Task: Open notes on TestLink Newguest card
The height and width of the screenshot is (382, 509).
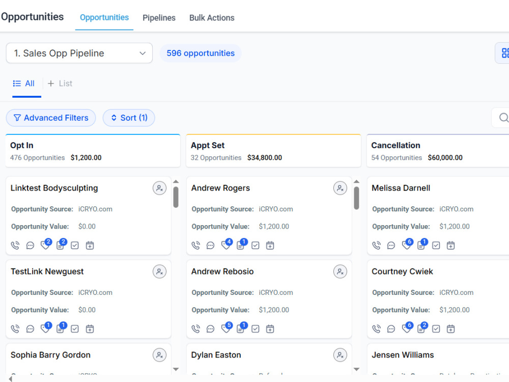Action: point(61,328)
